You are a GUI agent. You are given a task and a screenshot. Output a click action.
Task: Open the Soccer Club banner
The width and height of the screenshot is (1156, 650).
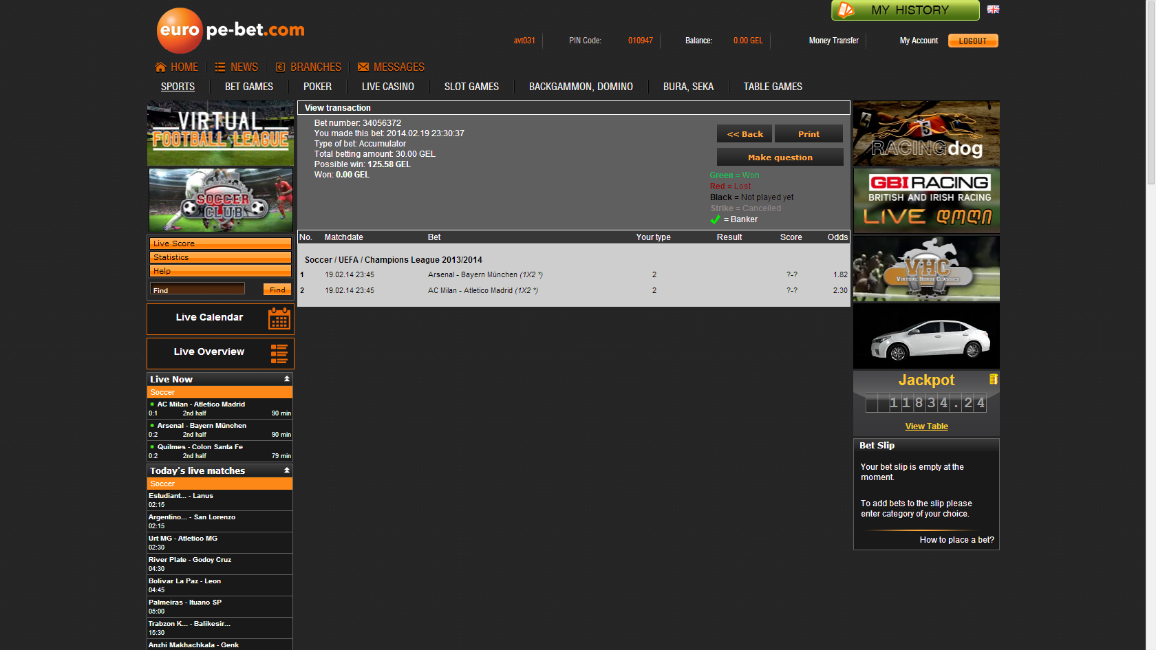tap(221, 200)
